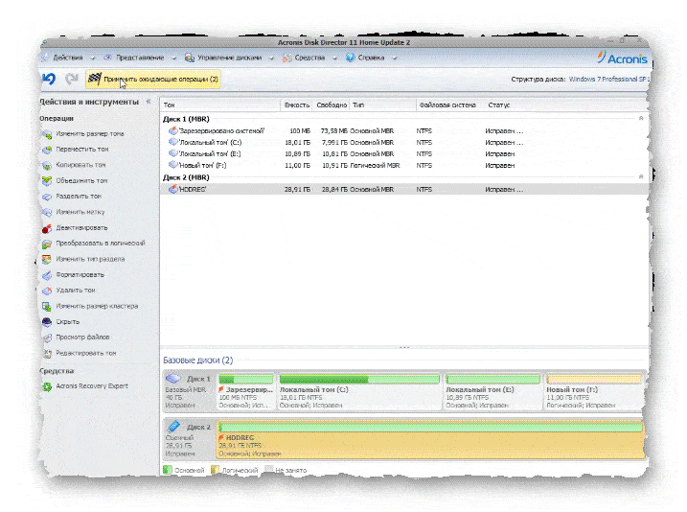
Task: Click the Удалить том icon
Action: pyautogui.click(x=47, y=291)
